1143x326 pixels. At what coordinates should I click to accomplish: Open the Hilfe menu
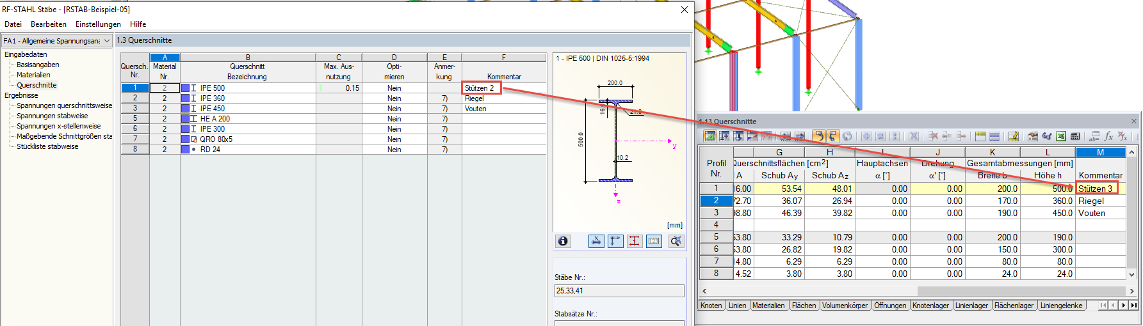[138, 24]
